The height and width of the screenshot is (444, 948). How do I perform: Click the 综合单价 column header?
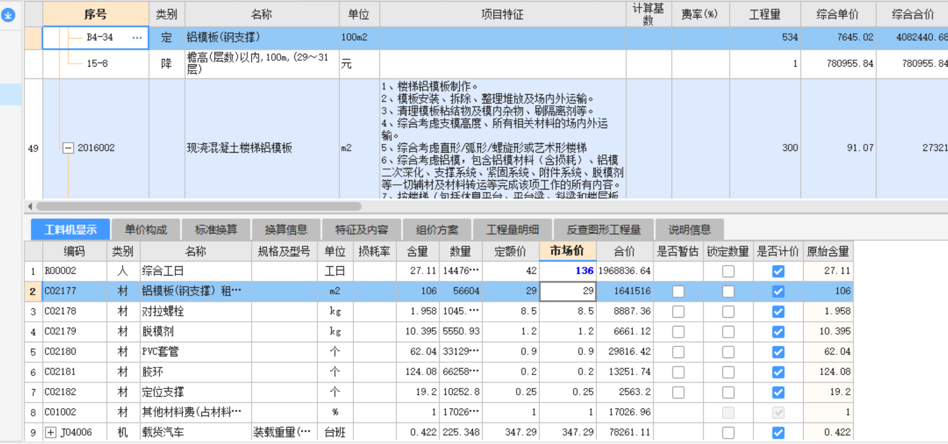click(x=837, y=14)
